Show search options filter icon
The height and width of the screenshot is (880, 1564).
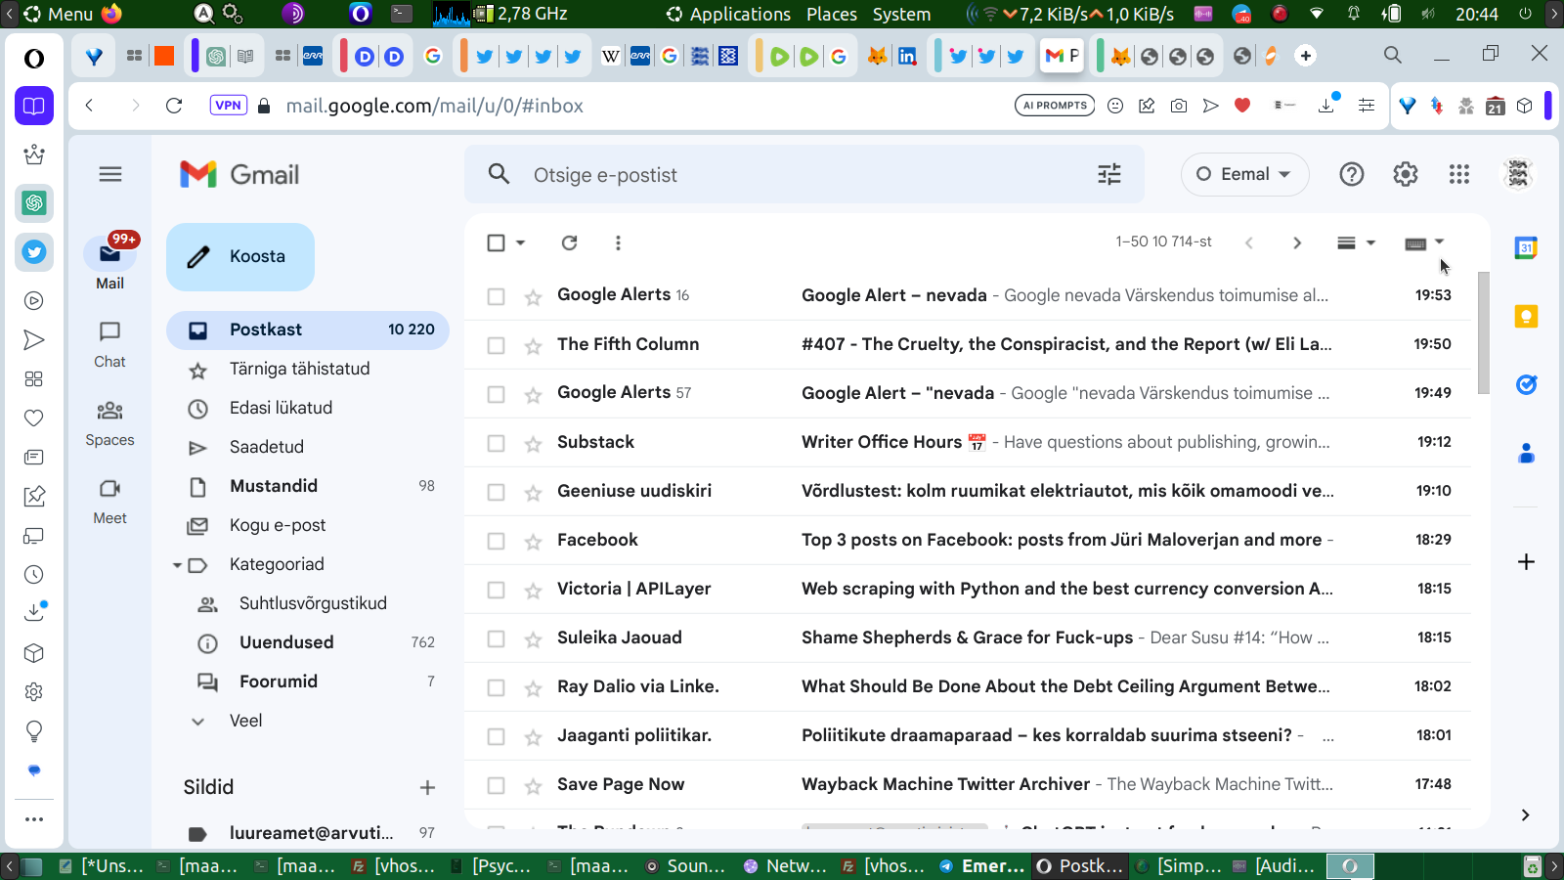[x=1108, y=174]
